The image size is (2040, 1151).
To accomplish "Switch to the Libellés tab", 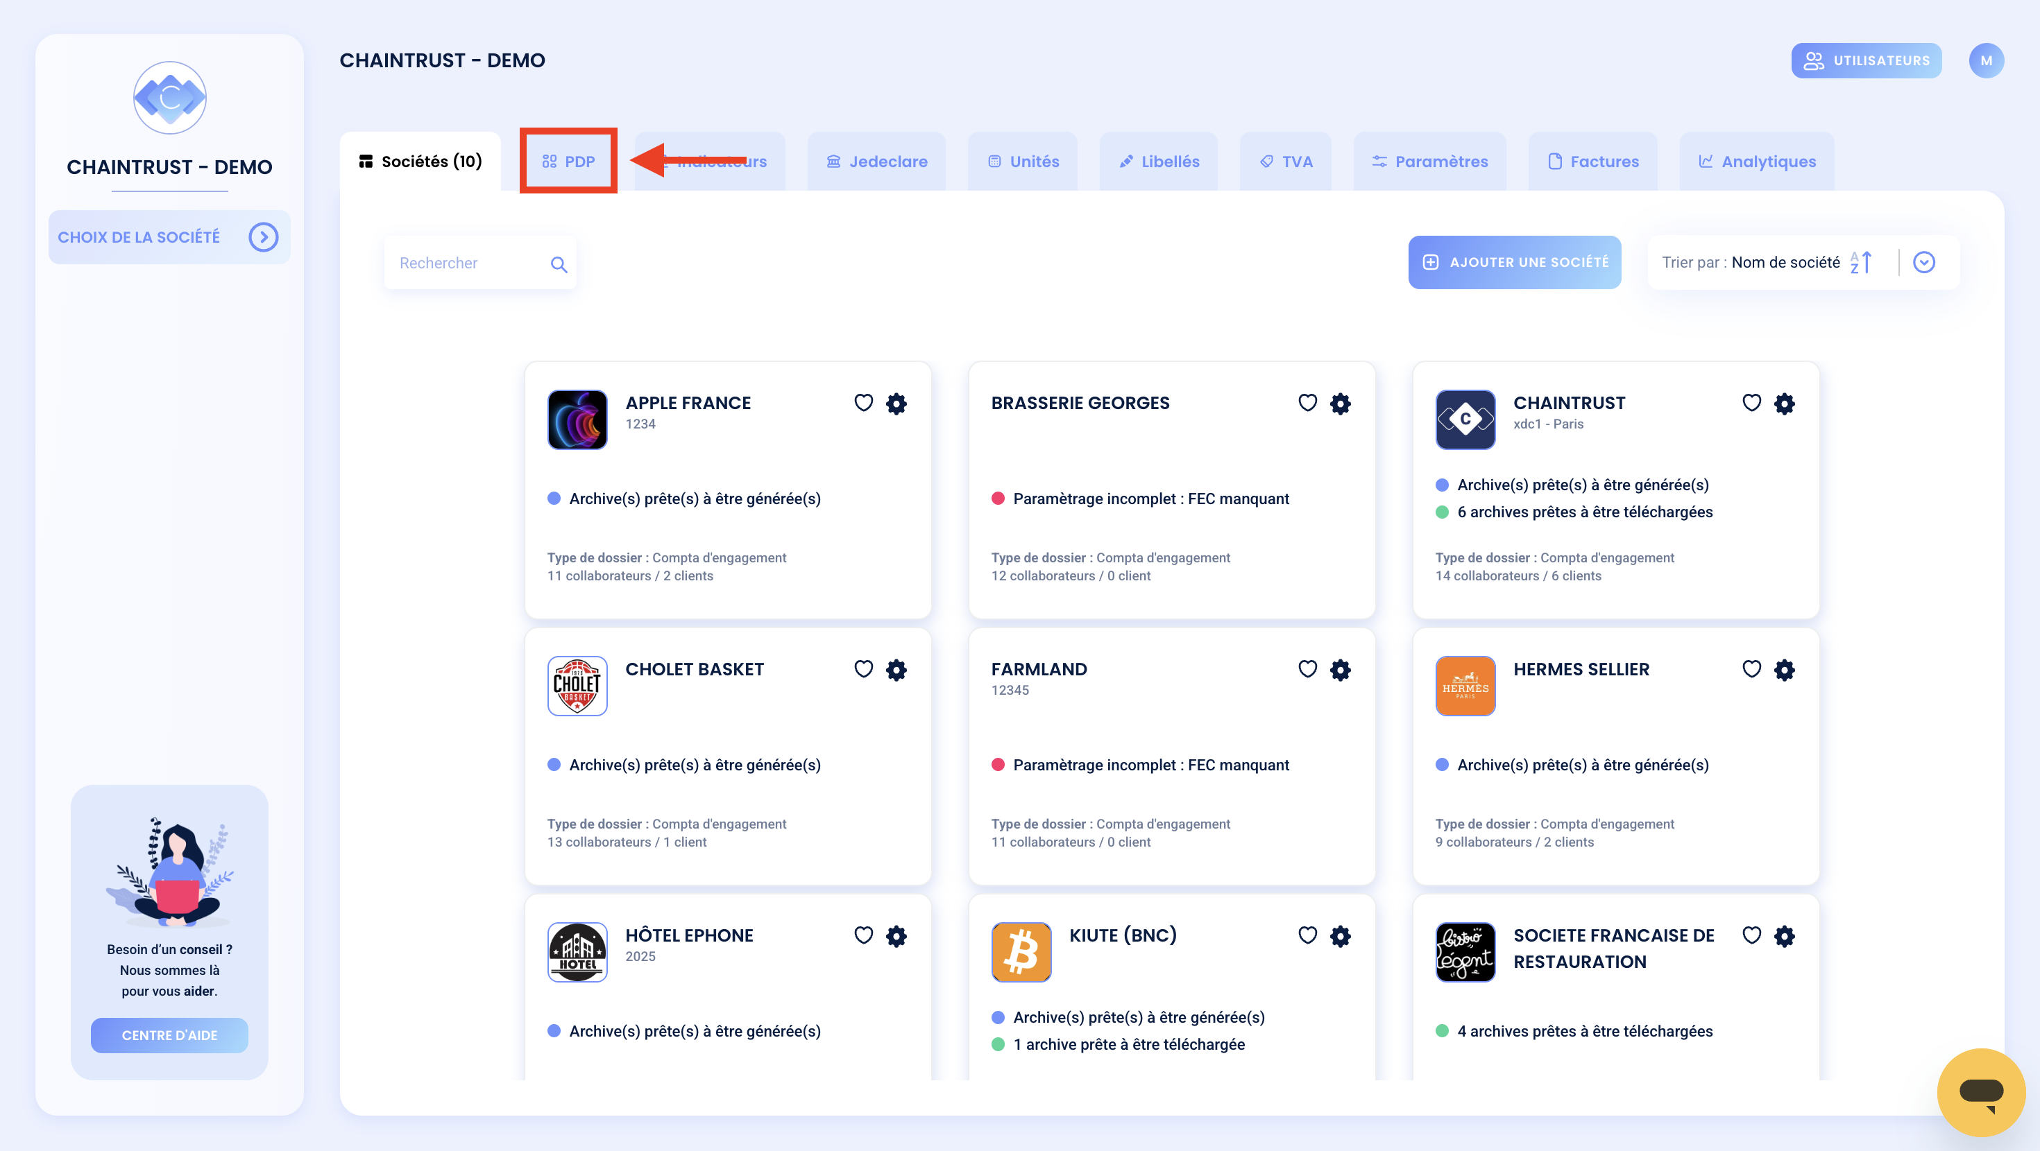I will click(1159, 162).
